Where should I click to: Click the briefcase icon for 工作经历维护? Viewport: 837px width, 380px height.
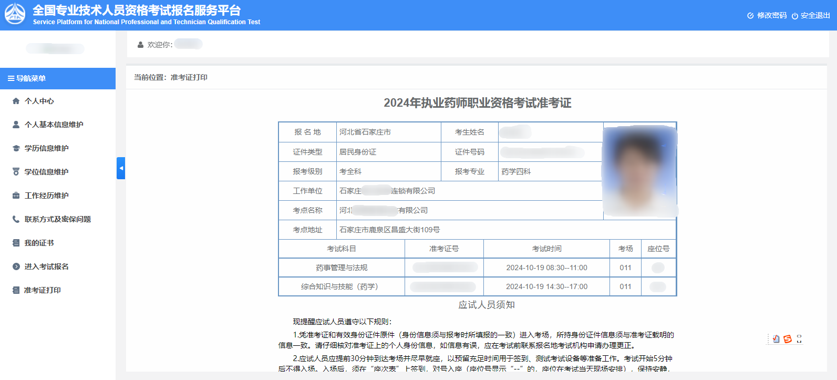point(16,196)
